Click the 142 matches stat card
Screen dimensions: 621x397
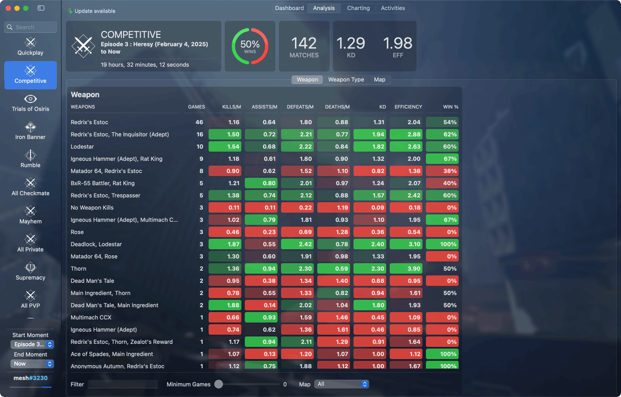pyautogui.click(x=304, y=46)
